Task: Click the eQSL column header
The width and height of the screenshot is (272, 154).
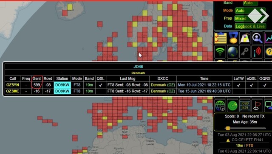Action: pyautogui.click(x=252, y=78)
